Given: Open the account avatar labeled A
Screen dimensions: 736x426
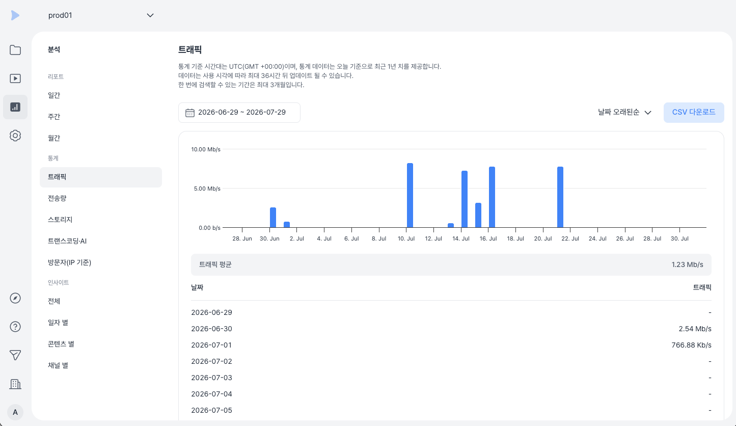Looking at the screenshot, I should coord(15,412).
